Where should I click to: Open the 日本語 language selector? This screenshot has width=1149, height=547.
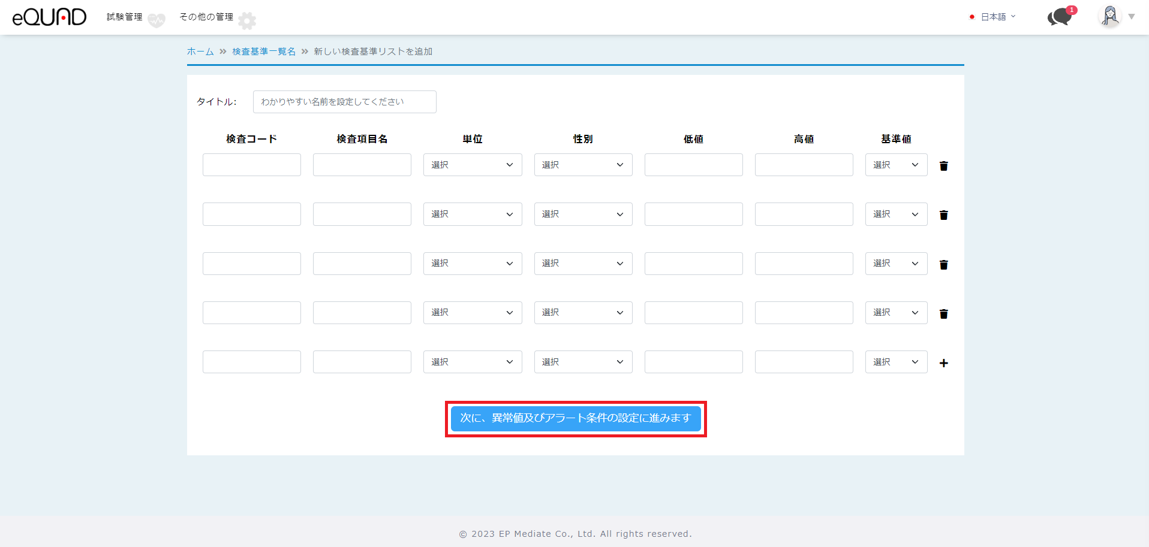[993, 17]
